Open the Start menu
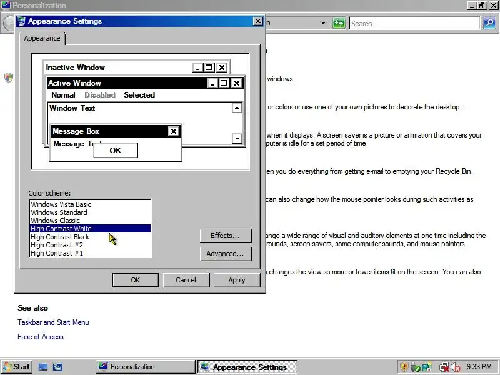500x375 pixels. (16, 367)
